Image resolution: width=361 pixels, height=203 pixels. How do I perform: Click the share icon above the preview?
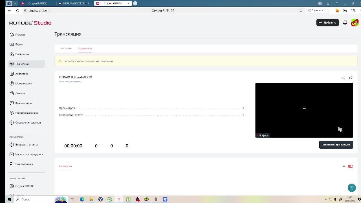tap(343, 78)
